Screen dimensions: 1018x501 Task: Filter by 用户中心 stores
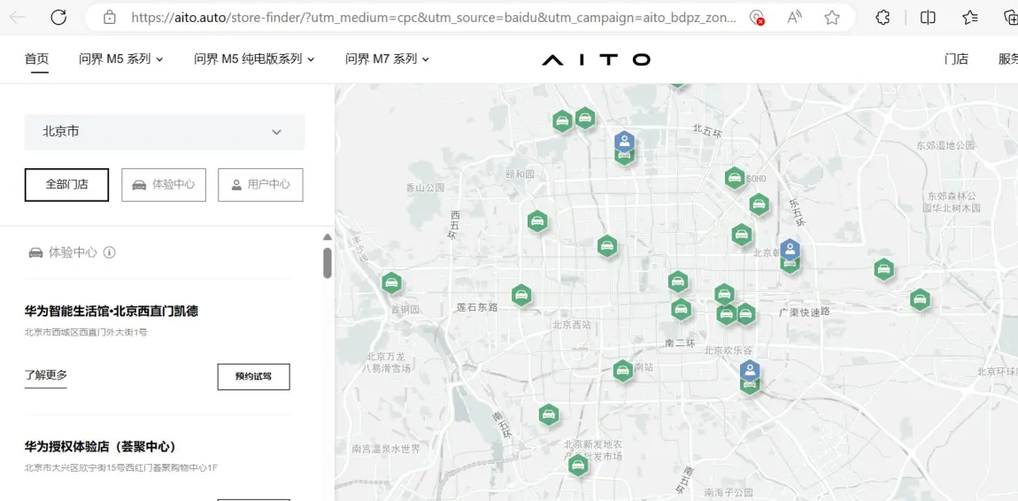click(260, 184)
